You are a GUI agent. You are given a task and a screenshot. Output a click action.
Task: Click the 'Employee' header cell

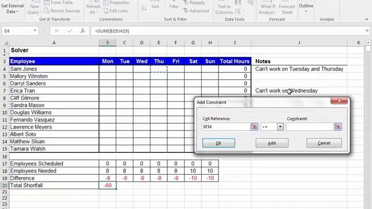click(54, 62)
